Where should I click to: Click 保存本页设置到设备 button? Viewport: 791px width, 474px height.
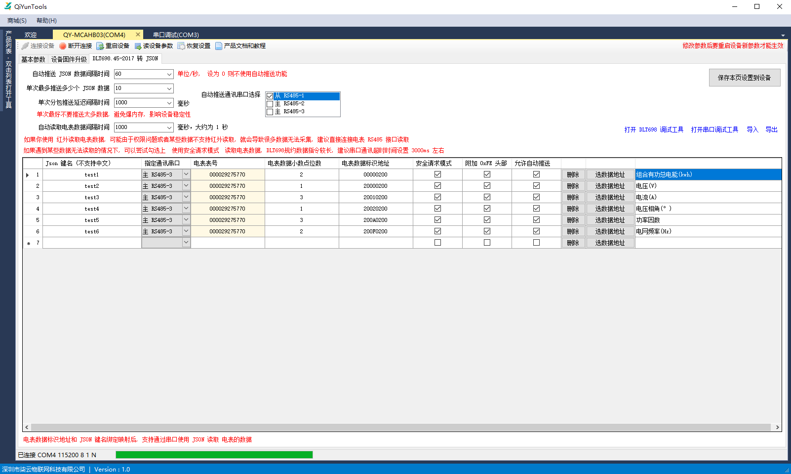point(744,78)
